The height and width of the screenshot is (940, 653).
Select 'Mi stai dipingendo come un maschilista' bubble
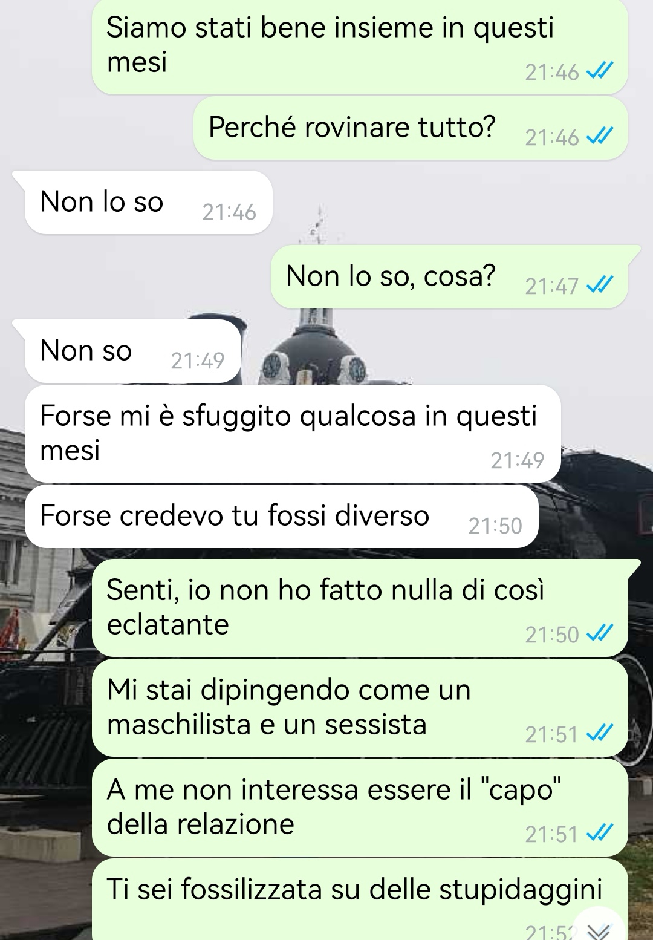(360, 708)
